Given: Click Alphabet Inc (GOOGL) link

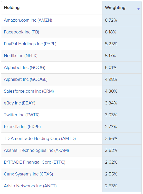Looking at the screenshot, I should point(26,79).
